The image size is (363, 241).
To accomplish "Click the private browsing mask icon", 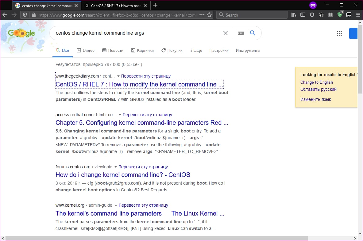I will [313, 5].
